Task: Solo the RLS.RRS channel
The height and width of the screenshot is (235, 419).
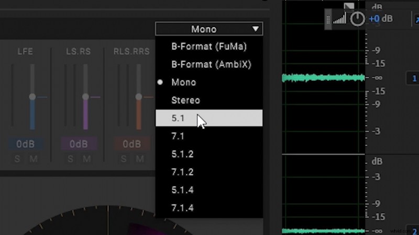Action: (x=124, y=159)
